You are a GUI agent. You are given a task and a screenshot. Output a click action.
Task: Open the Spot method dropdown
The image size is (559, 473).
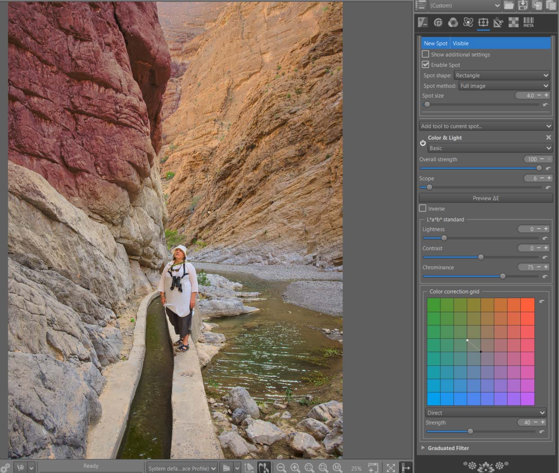coord(504,86)
